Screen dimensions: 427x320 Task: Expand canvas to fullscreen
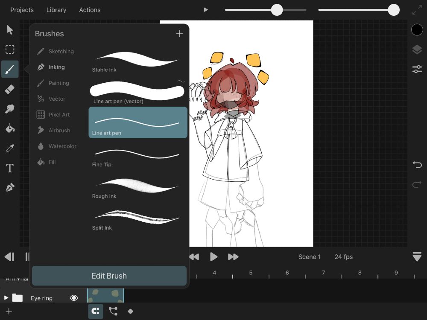point(417,10)
